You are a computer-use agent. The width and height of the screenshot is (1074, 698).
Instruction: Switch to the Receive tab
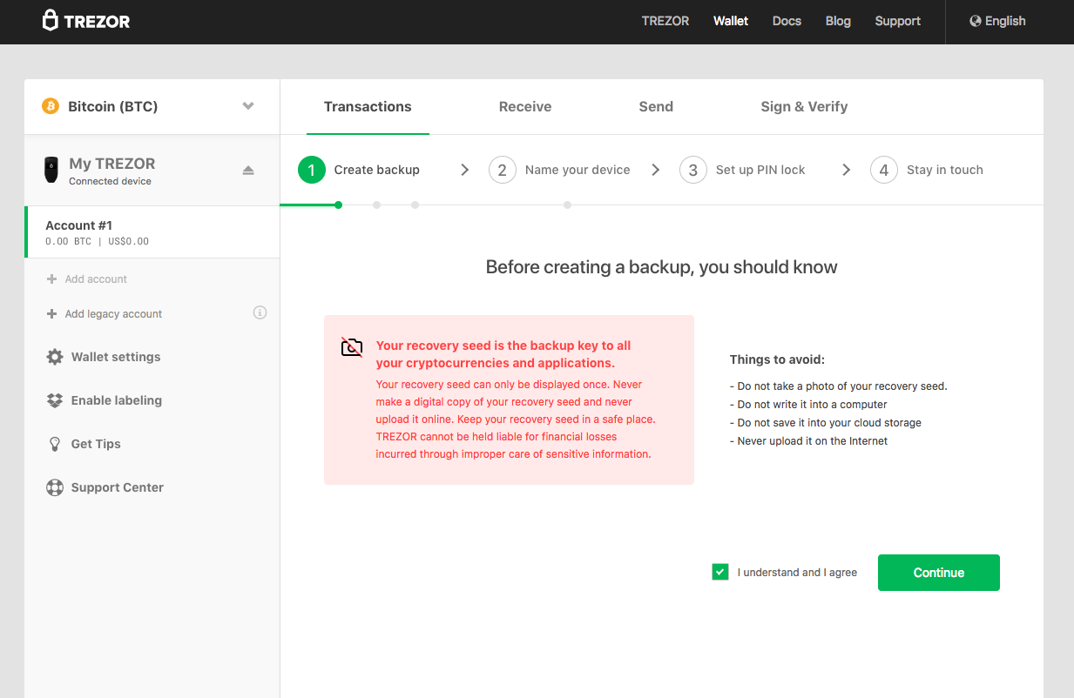point(525,106)
